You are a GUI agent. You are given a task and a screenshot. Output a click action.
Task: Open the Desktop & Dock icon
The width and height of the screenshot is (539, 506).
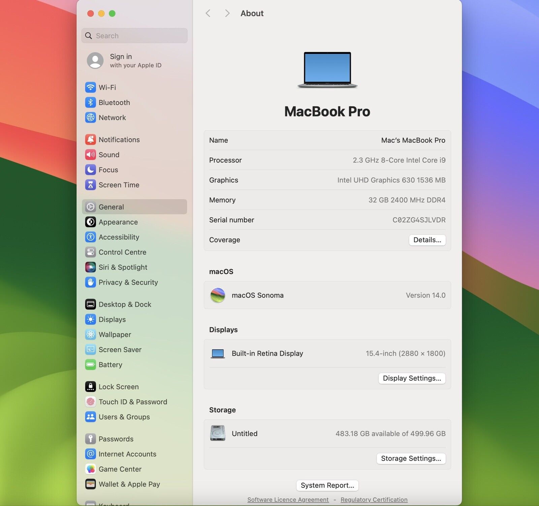(x=90, y=304)
